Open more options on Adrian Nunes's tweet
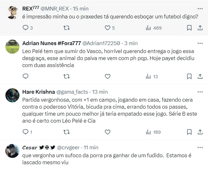The image size is (208, 169). point(200,43)
